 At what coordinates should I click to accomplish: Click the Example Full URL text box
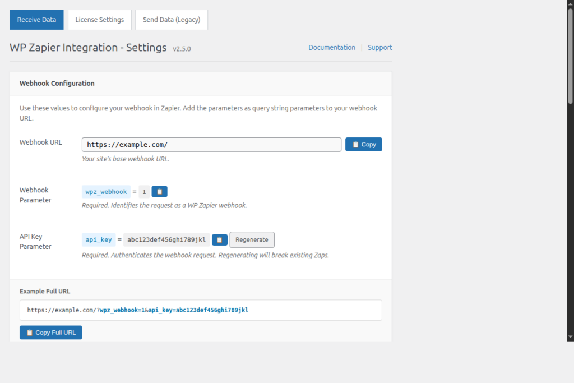(201, 310)
